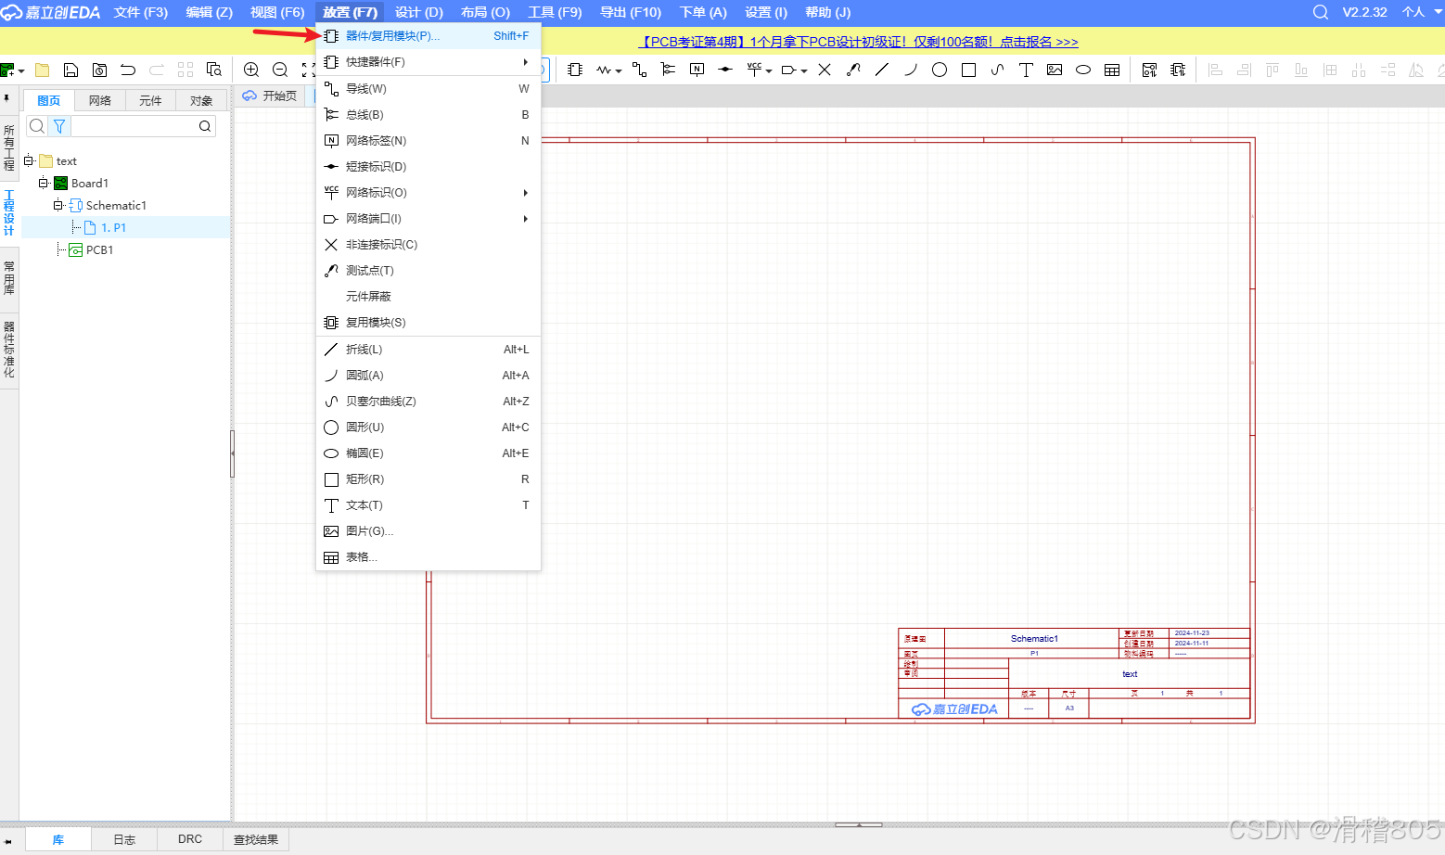Expand the 快捷器件(F) submenu
The height and width of the screenshot is (855, 1445).
(x=428, y=62)
